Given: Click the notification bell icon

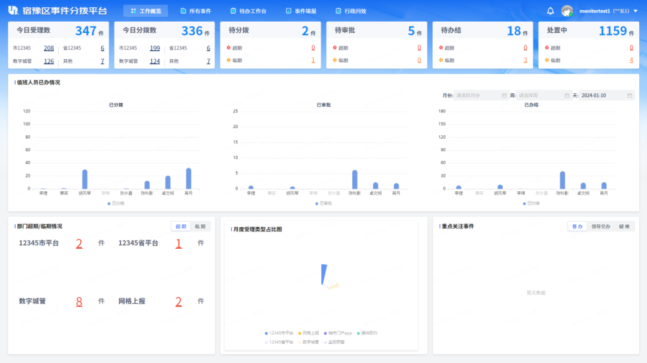Looking at the screenshot, I should (551, 11).
